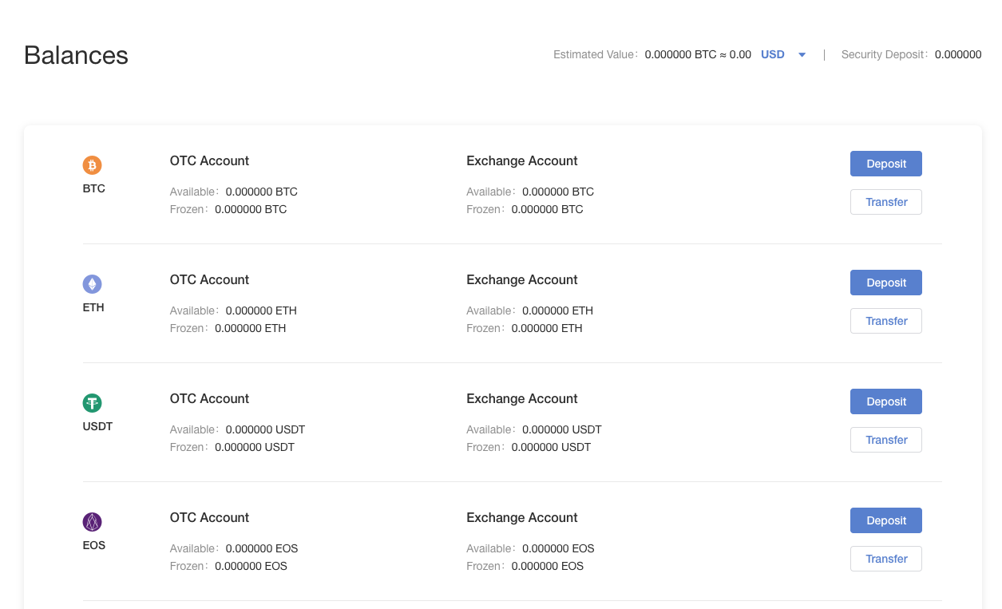
Task: Select Exchange available 0.000000 BTC value
Action: point(558,192)
